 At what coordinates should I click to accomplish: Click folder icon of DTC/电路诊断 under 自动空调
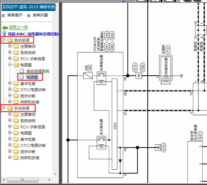point(16,90)
